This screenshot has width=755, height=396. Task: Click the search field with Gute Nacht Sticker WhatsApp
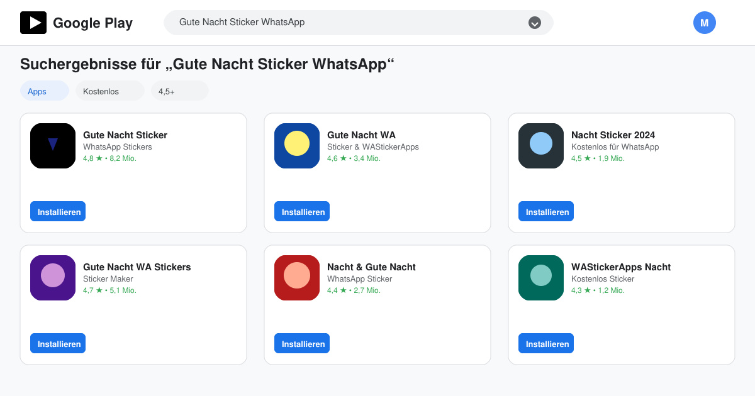point(359,23)
